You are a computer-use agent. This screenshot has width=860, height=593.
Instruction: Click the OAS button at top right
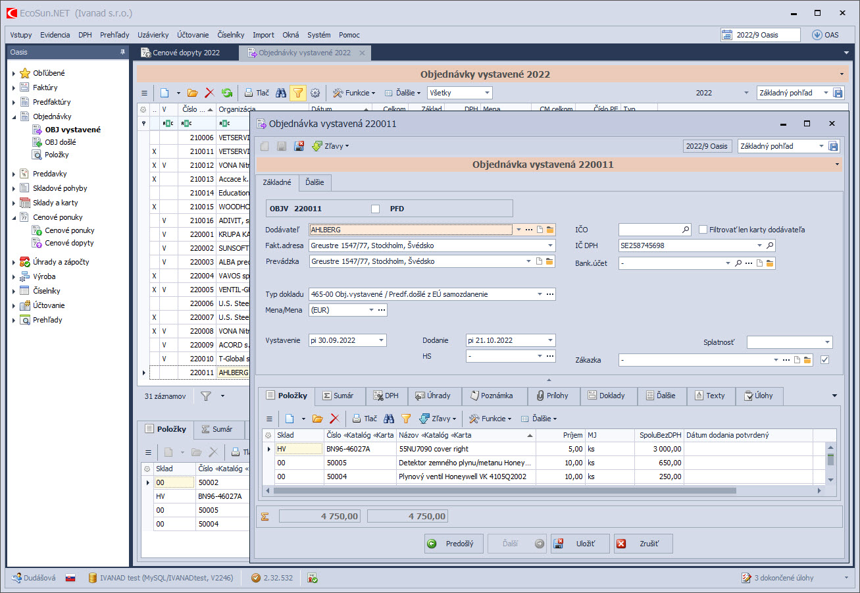point(825,35)
